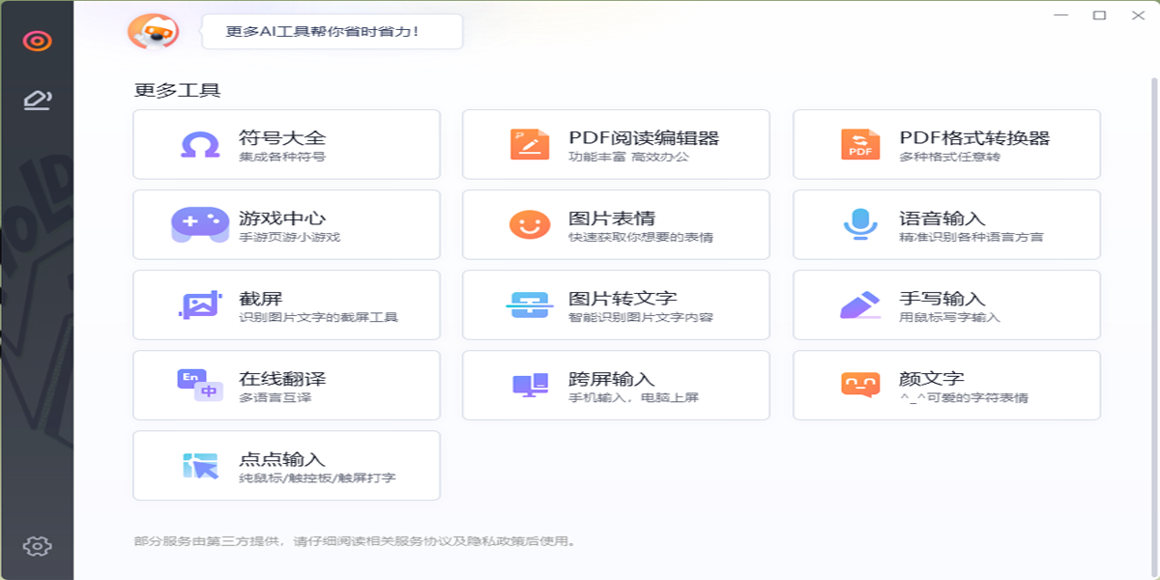Open the 游戏中心 card labeled 手游页游小游戏
The height and width of the screenshot is (580, 1160).
[x=285, y=223]
